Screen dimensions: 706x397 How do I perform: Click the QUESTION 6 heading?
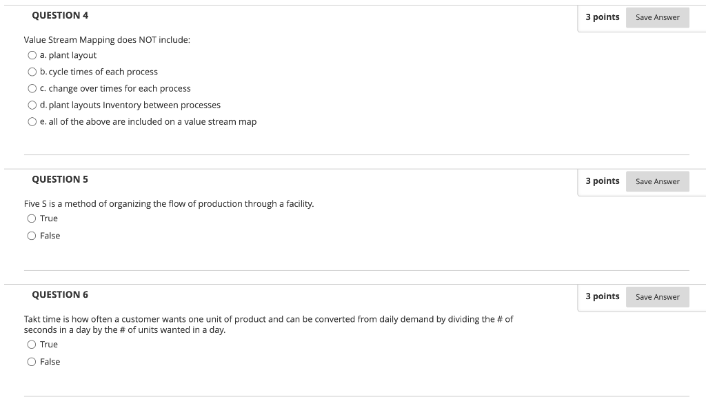[60, 295]
